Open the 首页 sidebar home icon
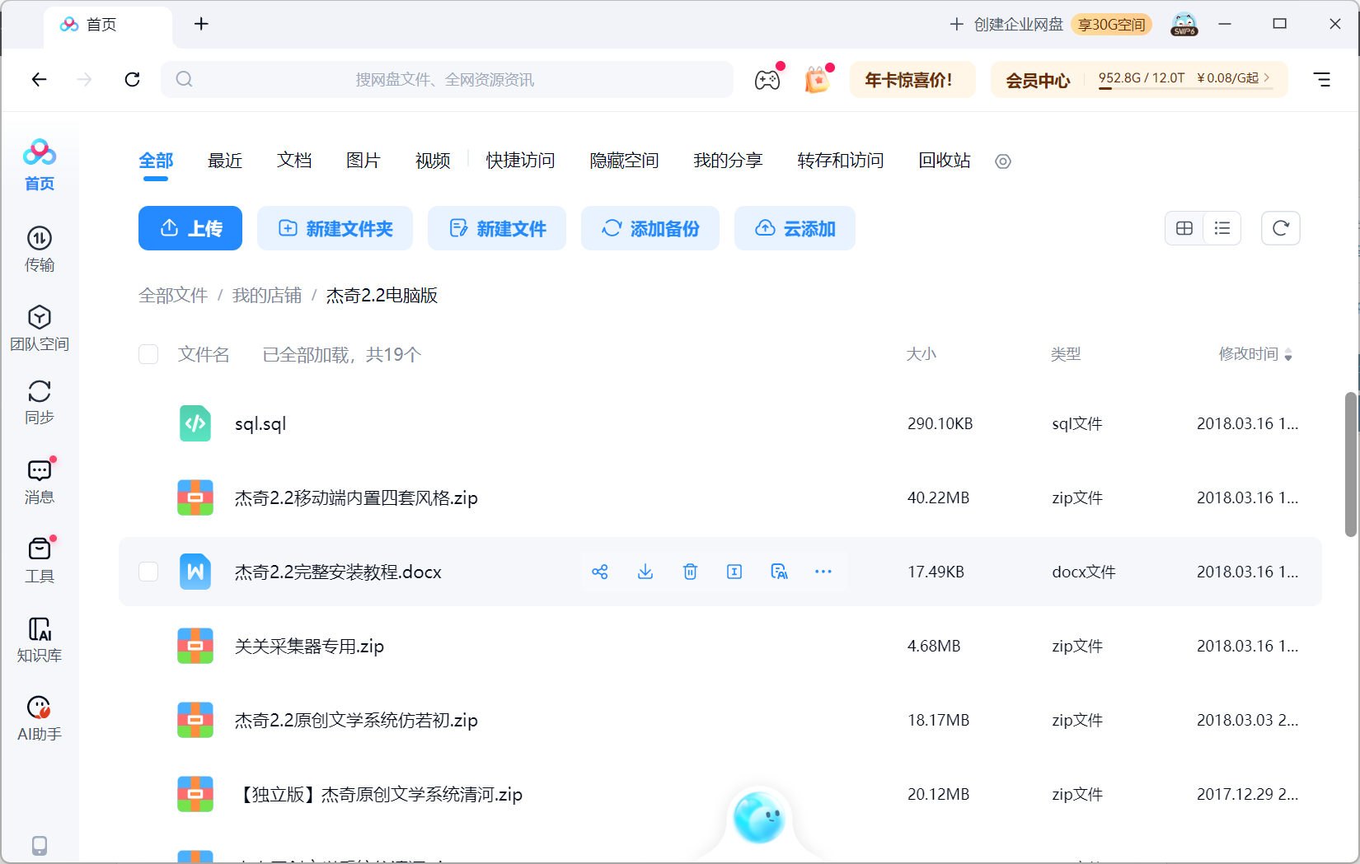 coord(40,166)
